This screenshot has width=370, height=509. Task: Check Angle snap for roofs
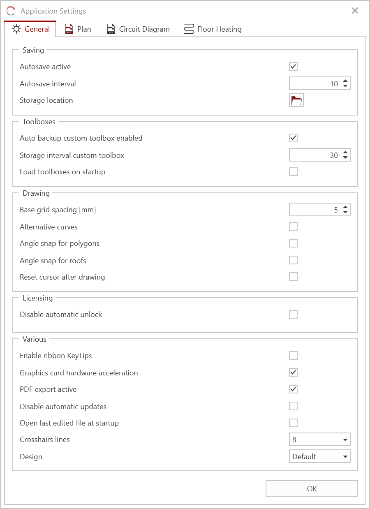pyautogui.click(x=293, y=260)
